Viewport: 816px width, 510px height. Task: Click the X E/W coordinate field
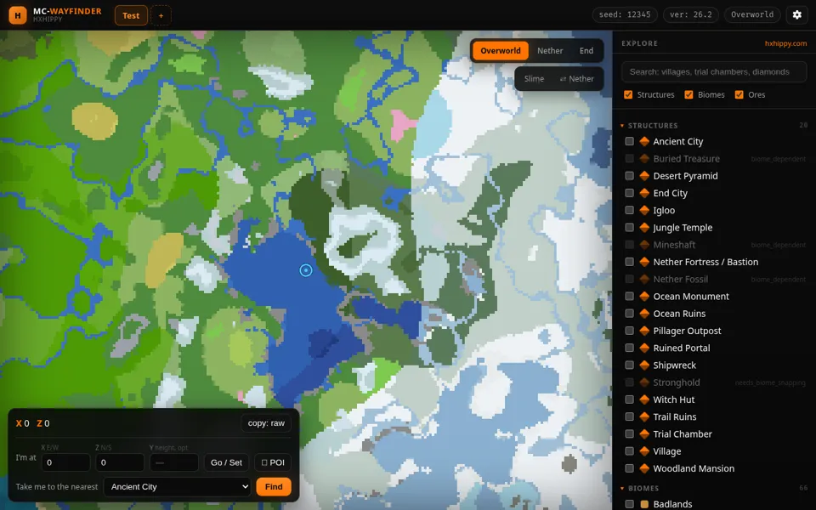coord(65,462)
